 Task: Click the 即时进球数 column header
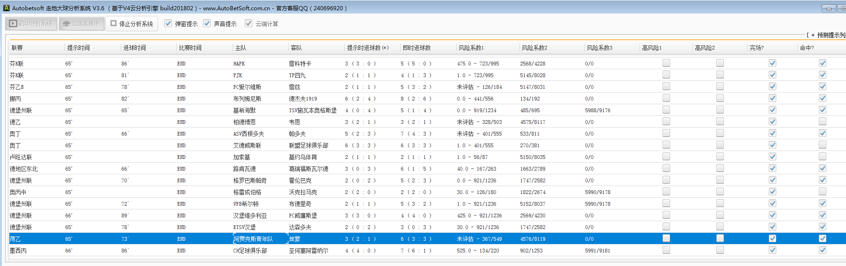(416, 48)
